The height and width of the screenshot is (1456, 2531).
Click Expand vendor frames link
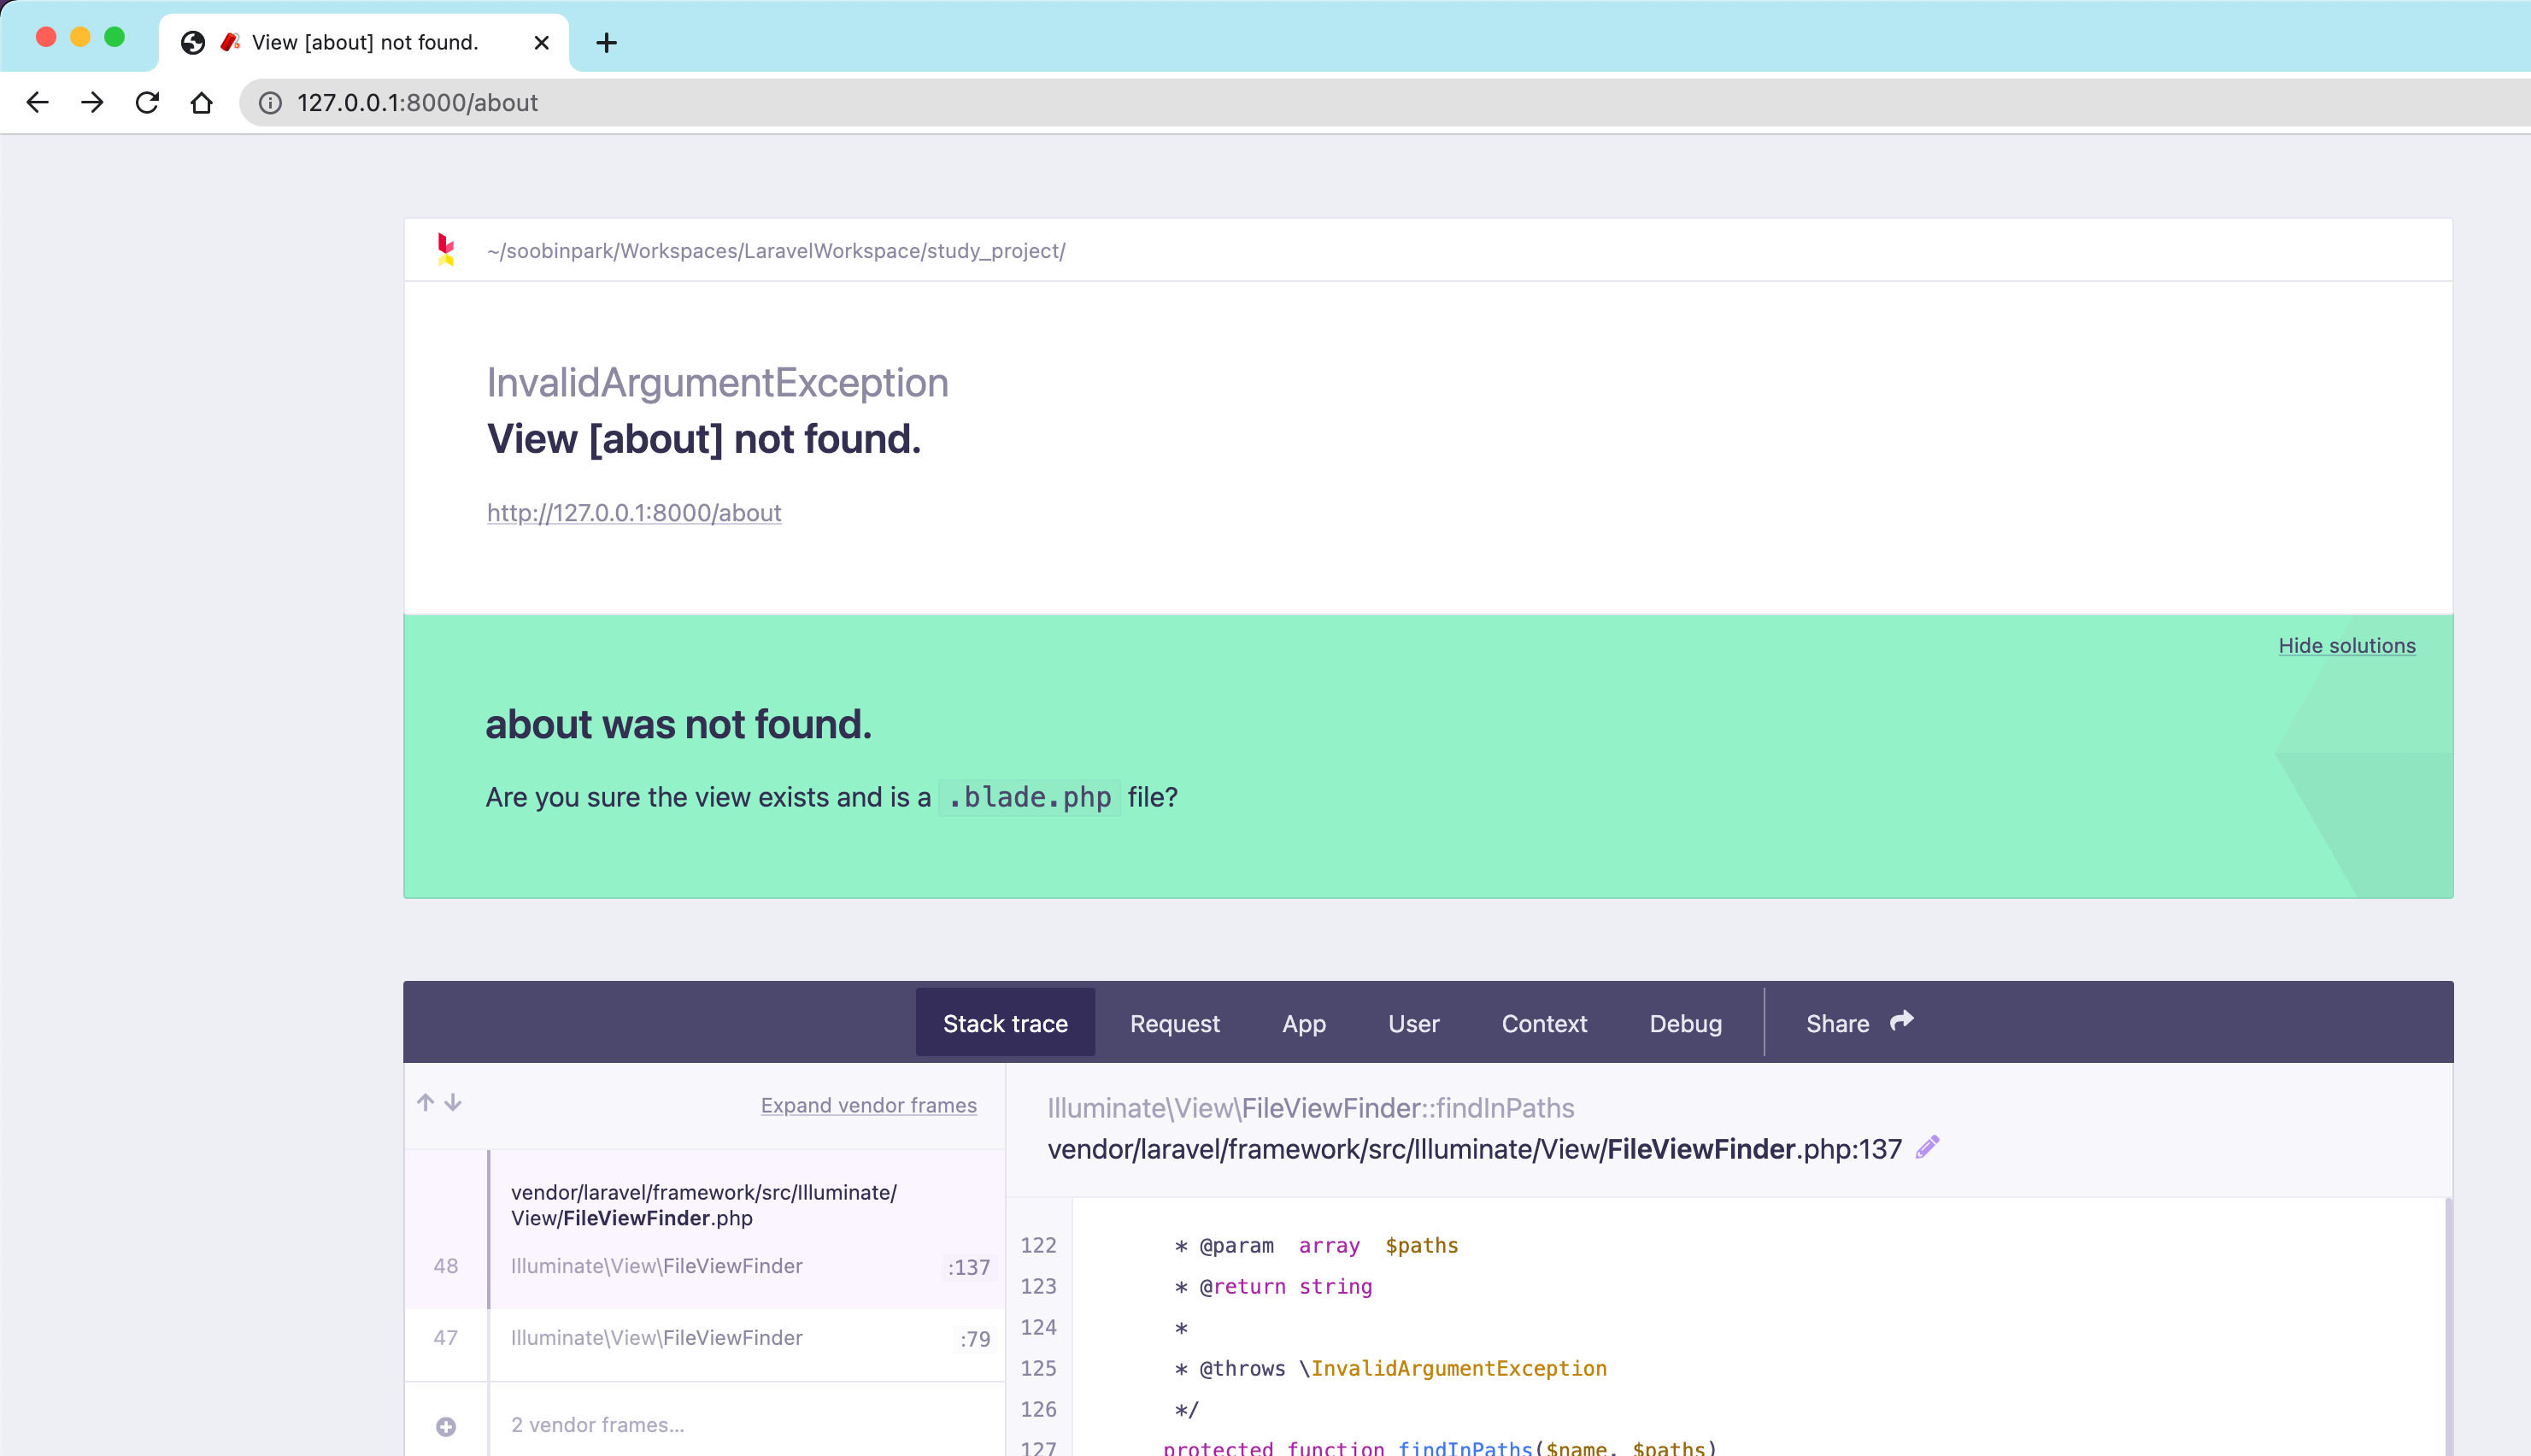click(868, 1105)
